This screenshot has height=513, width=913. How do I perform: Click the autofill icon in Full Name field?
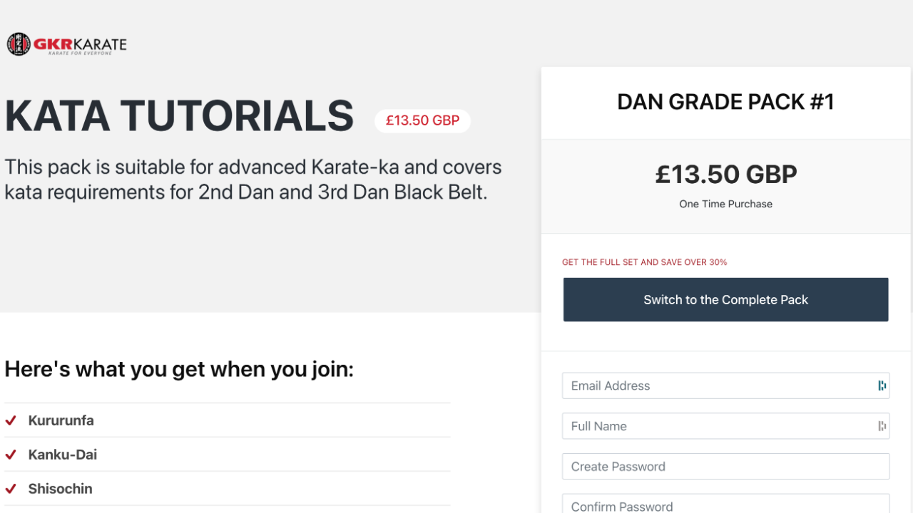coord(882,426)
